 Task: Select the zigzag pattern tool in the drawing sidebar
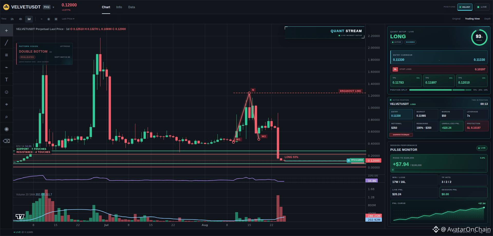pyautogui.click(x=6, y=67)
